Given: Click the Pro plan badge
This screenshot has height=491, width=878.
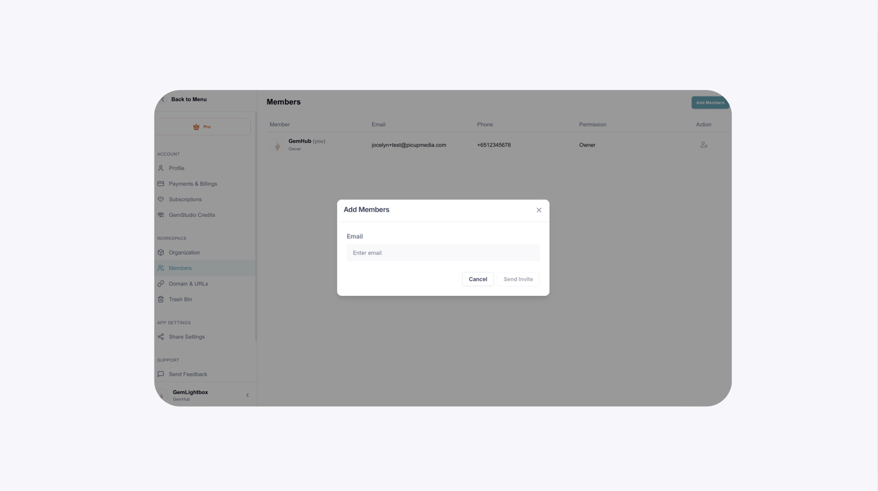Looking at the screenshot, I should point(203,127).
